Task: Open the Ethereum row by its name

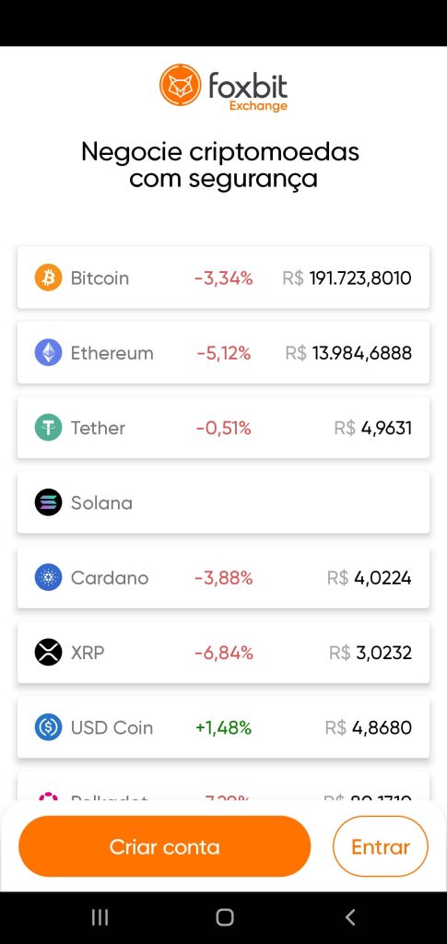Action: coord(112,353)
